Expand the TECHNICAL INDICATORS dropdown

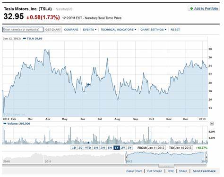point(118,30)
